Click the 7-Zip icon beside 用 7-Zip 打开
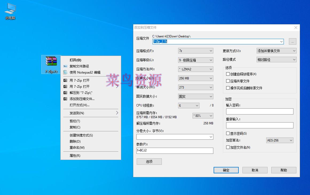310x195 pixels. click(65, 80)
